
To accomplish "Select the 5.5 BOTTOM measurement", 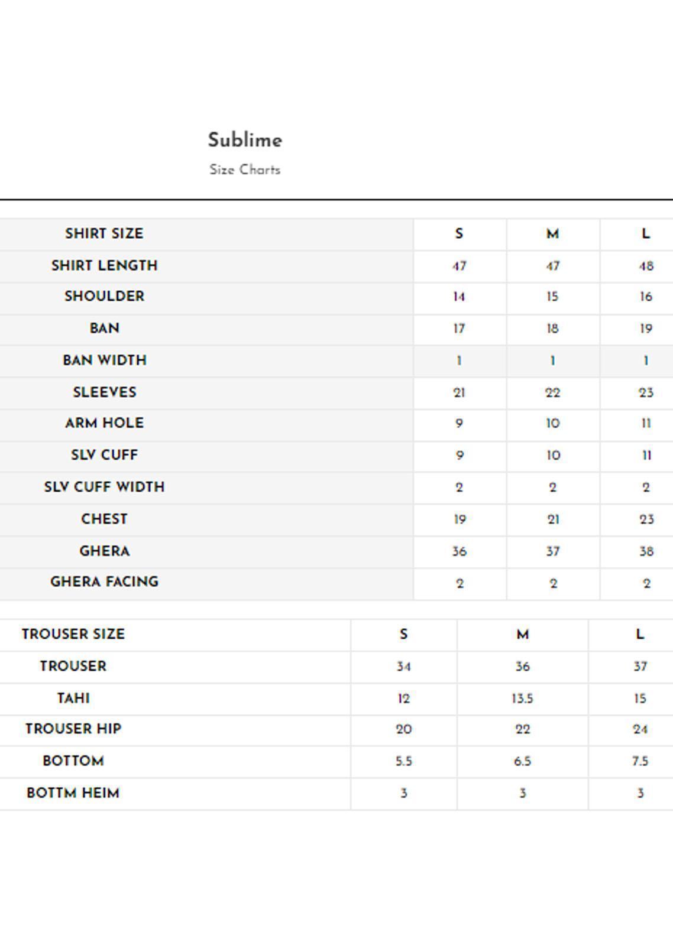I will [x=403, y=762].
